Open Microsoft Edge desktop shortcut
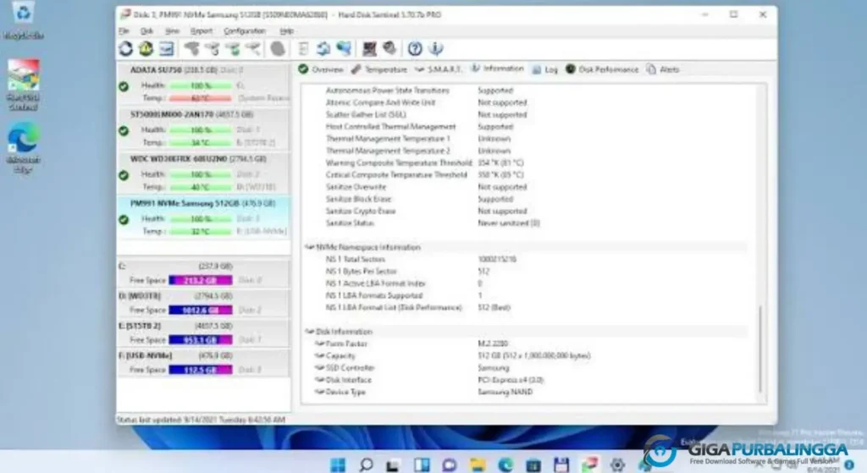Screen dimensions: 867x473 tap(23, 147)
